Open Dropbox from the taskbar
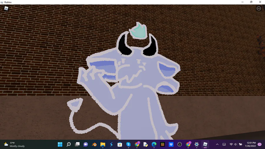 171,145
